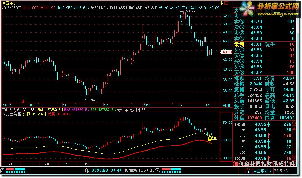Click the 卖③ row with price 43.64
The height and width of the screenshot is (178, 302).
[x=264, y=27]
